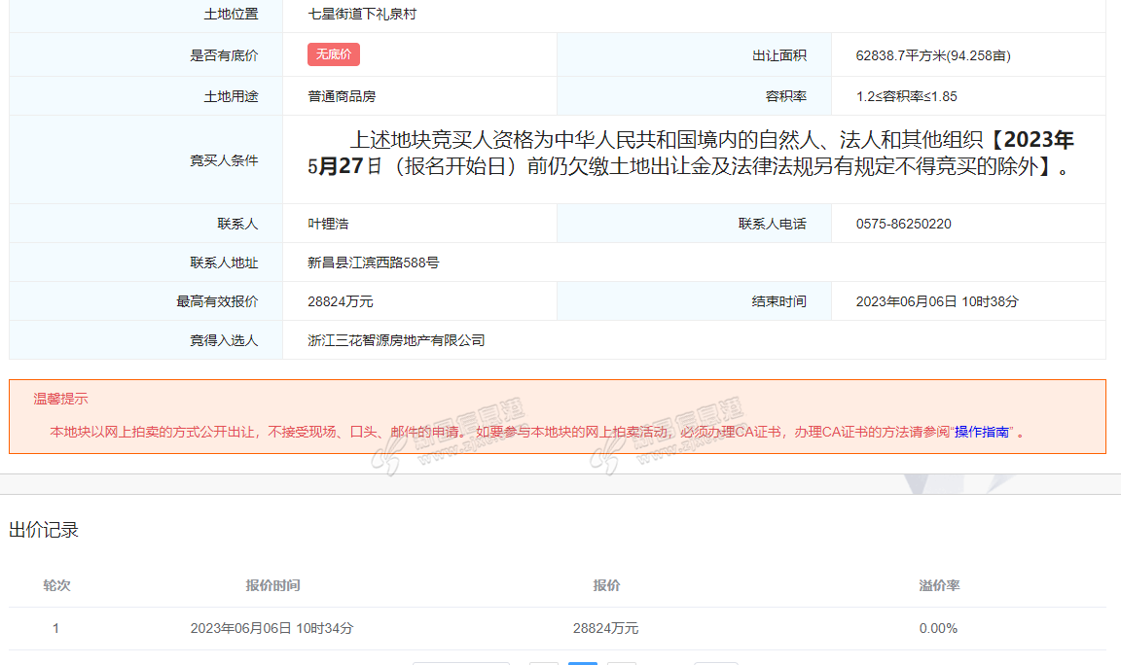The width and height of the screenshot is (1121, 665).
Task: Click the 报价 column header
Action: 606,585
